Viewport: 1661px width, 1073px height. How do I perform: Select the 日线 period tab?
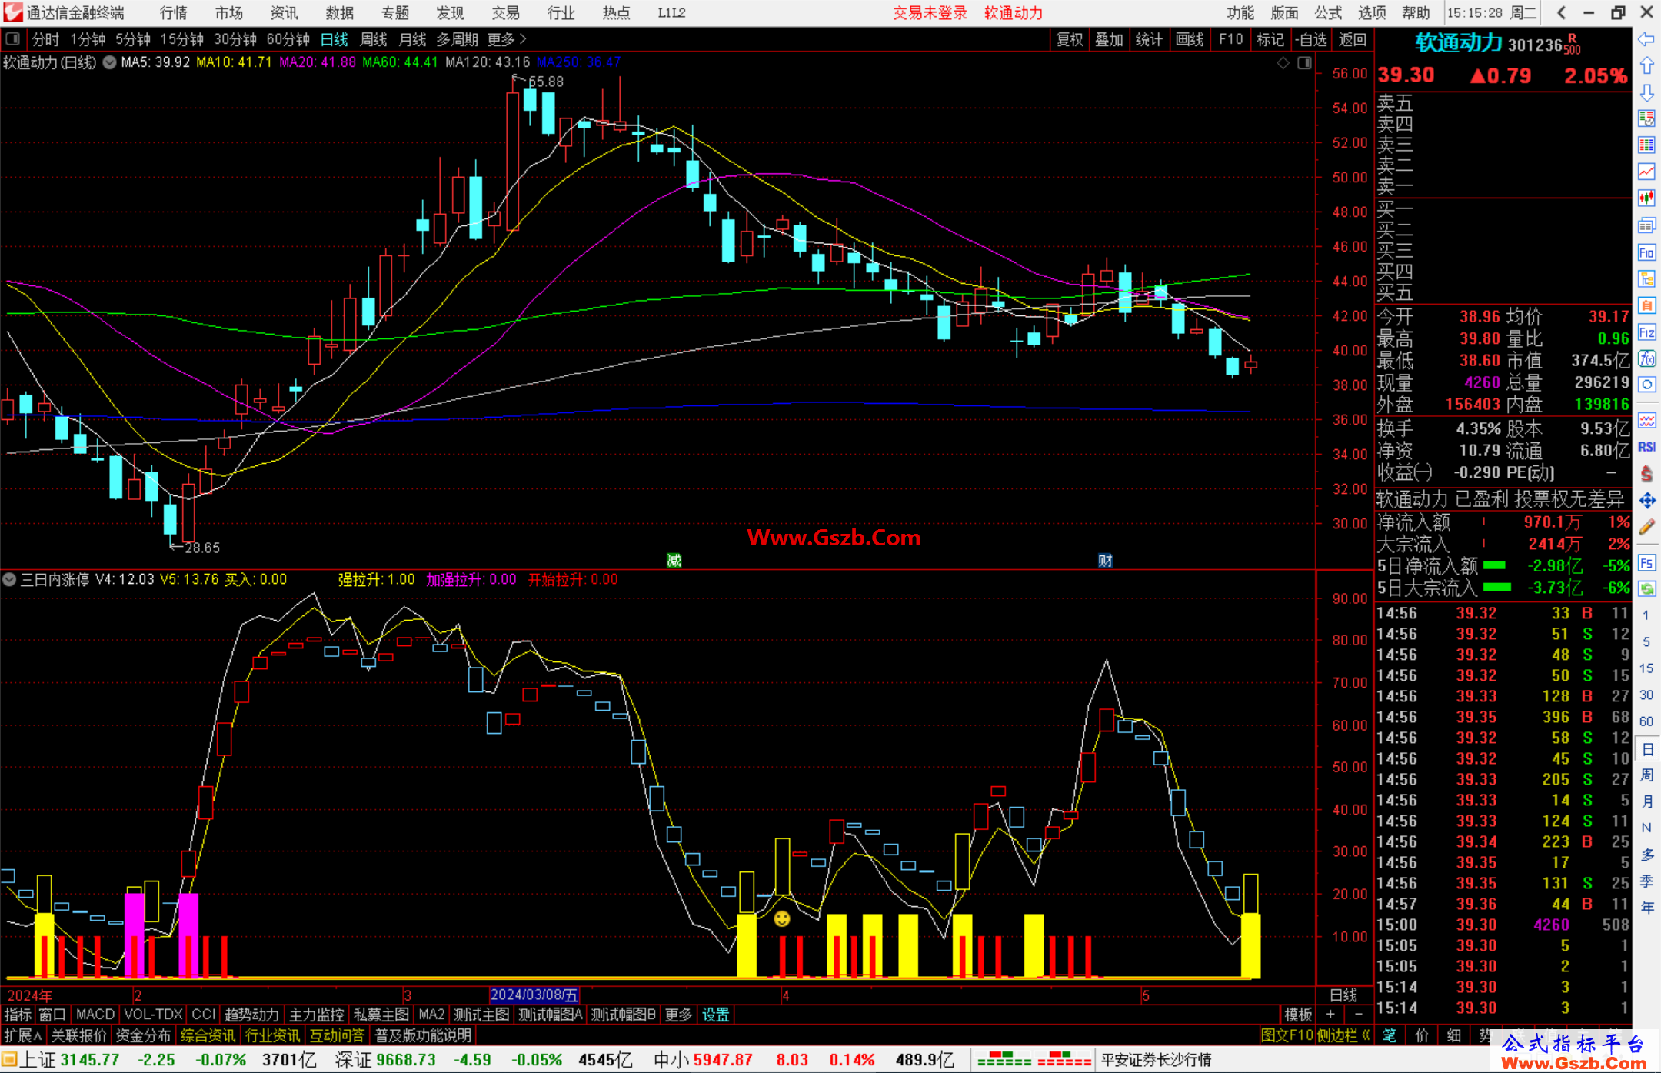point(335,39)
